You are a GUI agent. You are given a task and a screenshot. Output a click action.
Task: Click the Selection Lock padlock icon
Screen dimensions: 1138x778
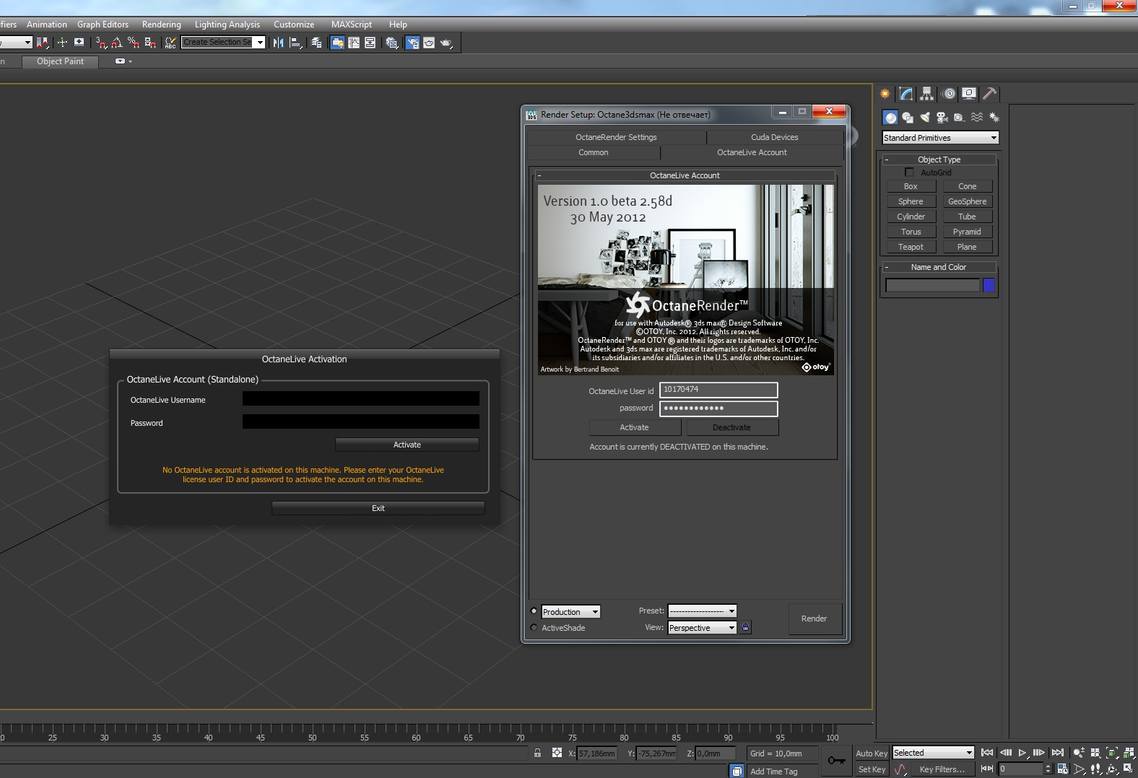click(x=537, y=753)
